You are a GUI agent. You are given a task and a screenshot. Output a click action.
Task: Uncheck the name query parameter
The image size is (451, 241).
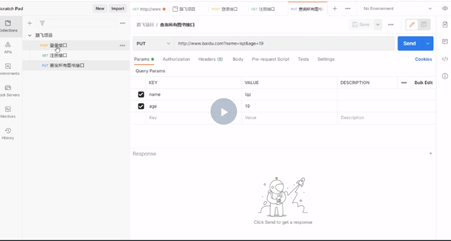[x=141, y=94]
